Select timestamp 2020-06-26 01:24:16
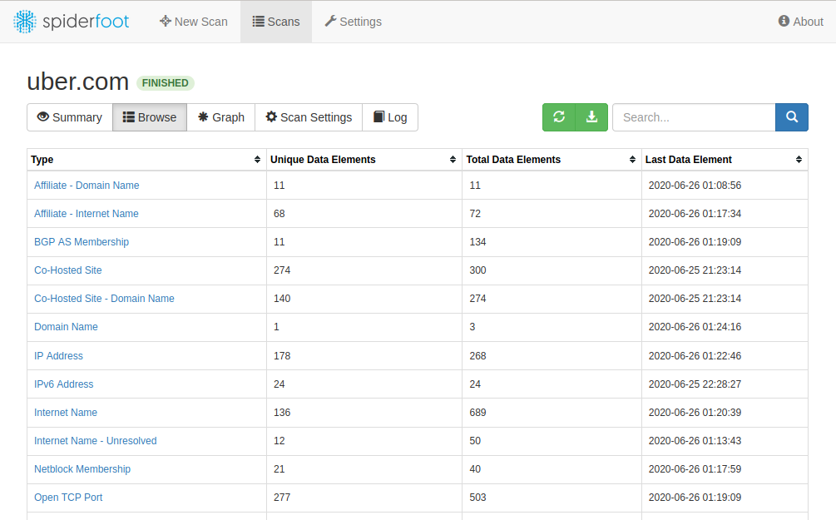Viewport: 836px width, 520px height. click(x=695, y=326)
